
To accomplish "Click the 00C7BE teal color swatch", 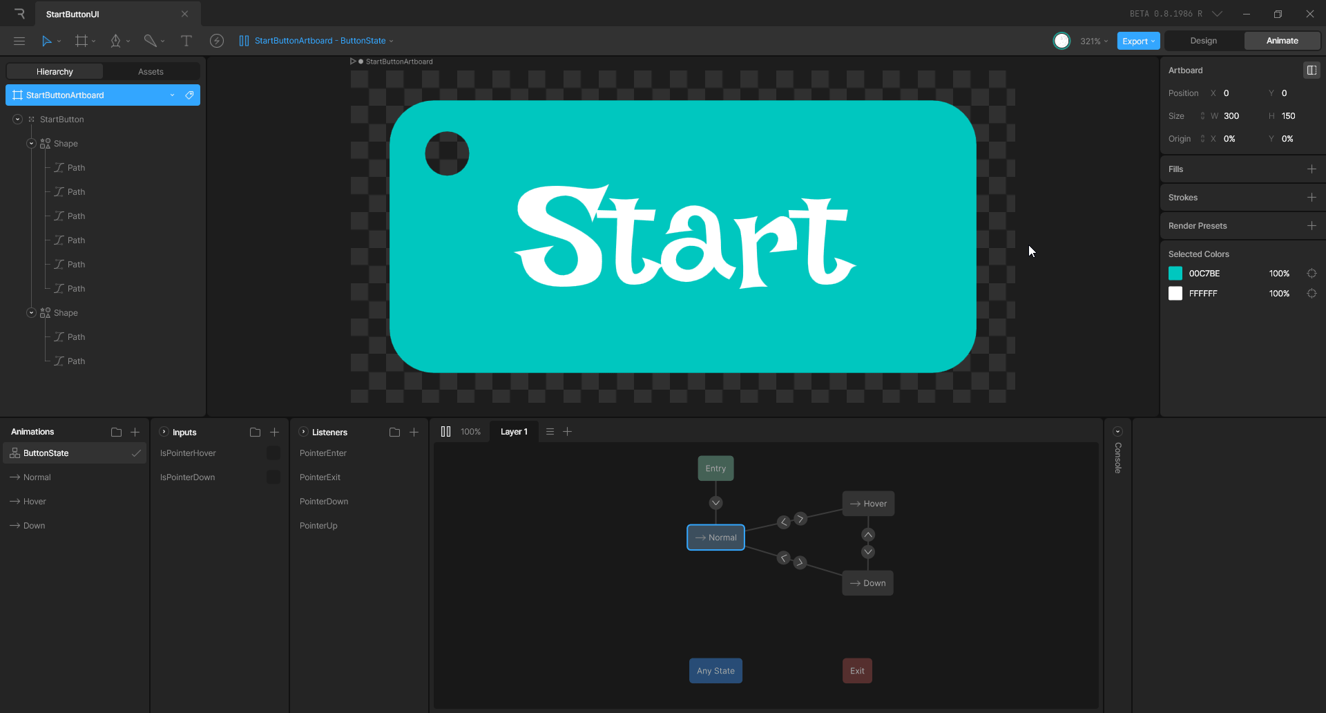I will pyautogui.click(x=1175, y=274).
